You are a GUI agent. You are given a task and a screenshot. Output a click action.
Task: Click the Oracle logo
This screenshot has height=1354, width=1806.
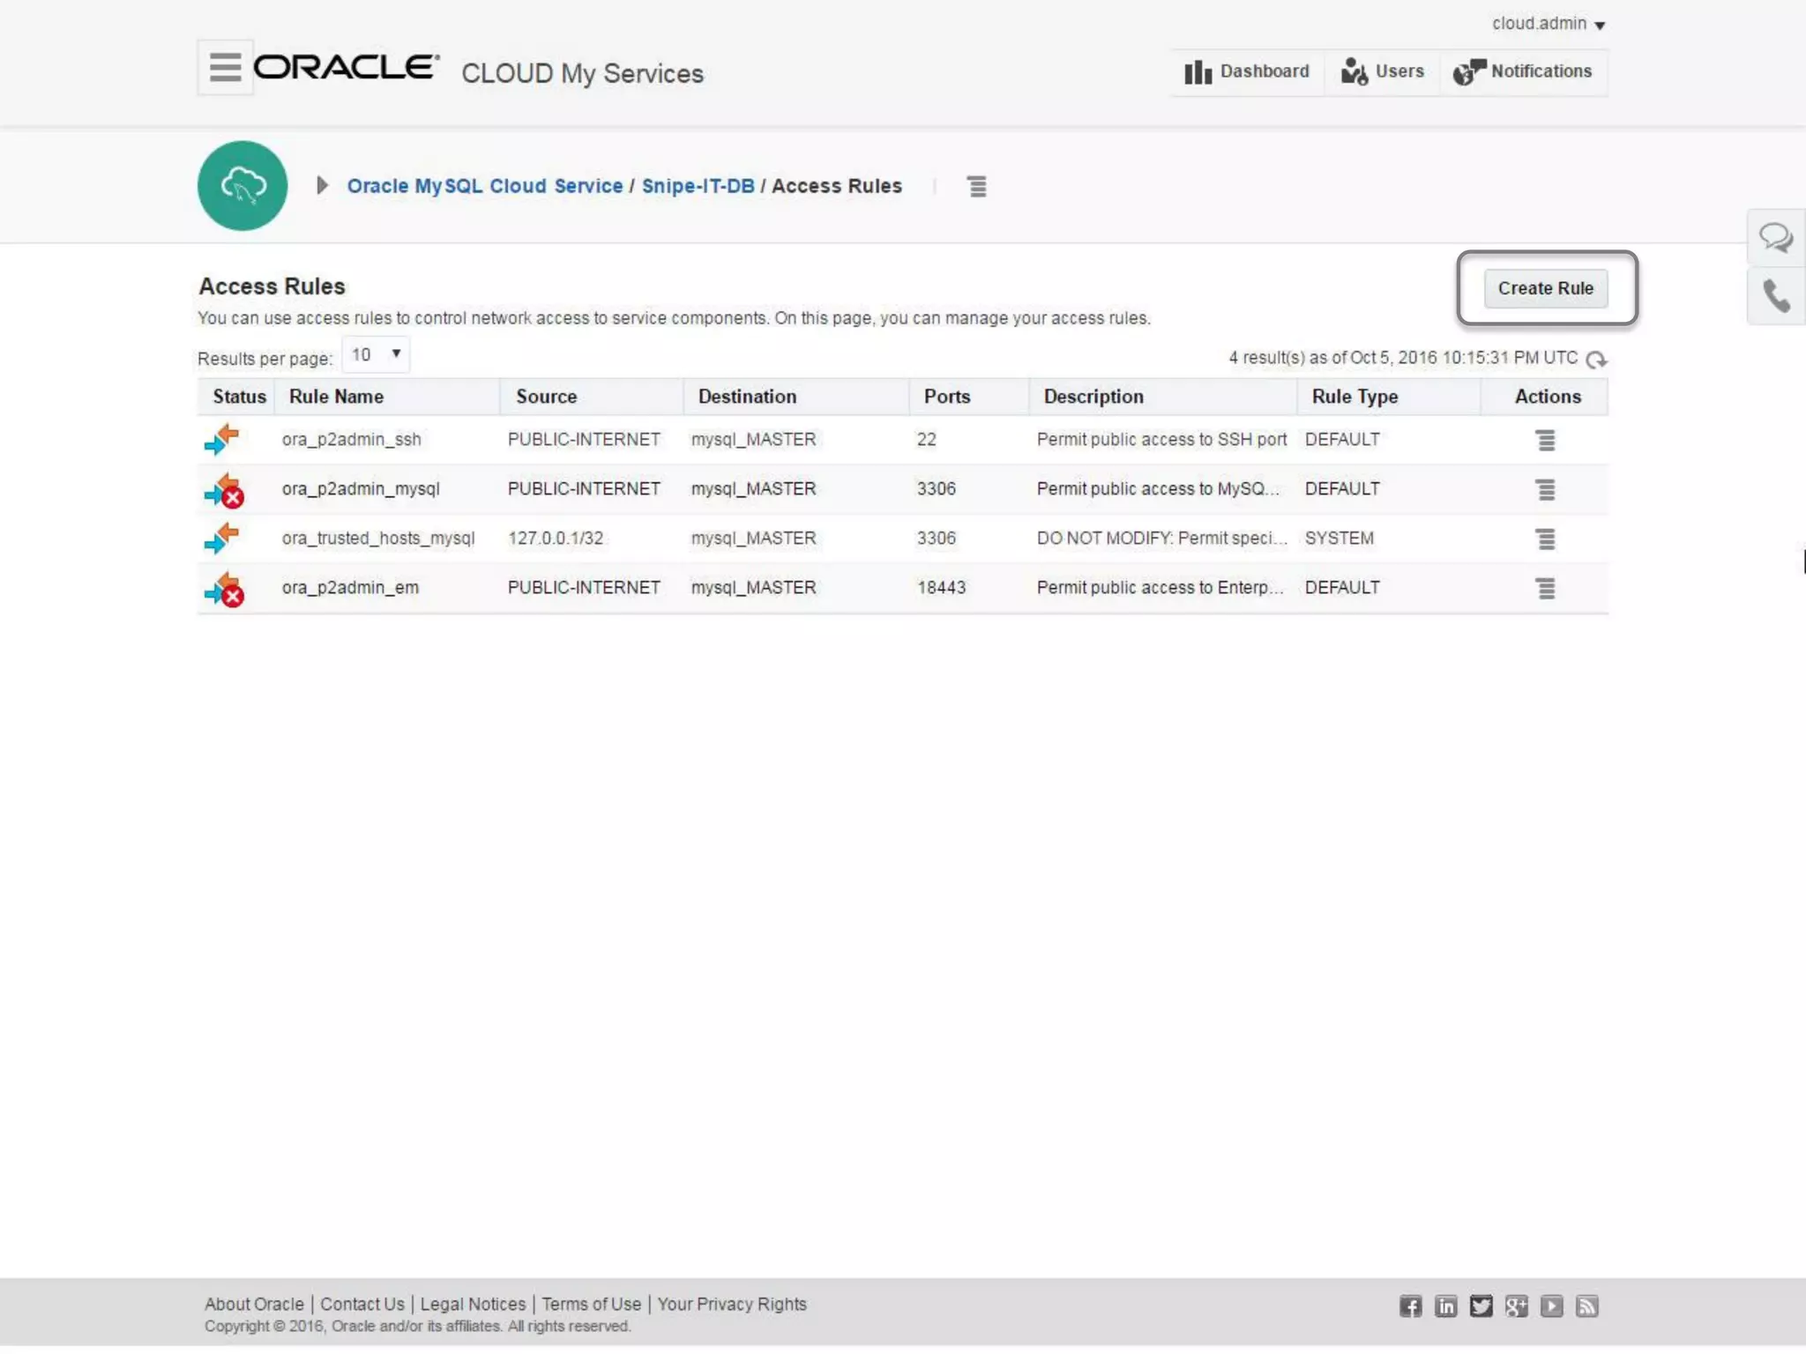pos(347,67)
